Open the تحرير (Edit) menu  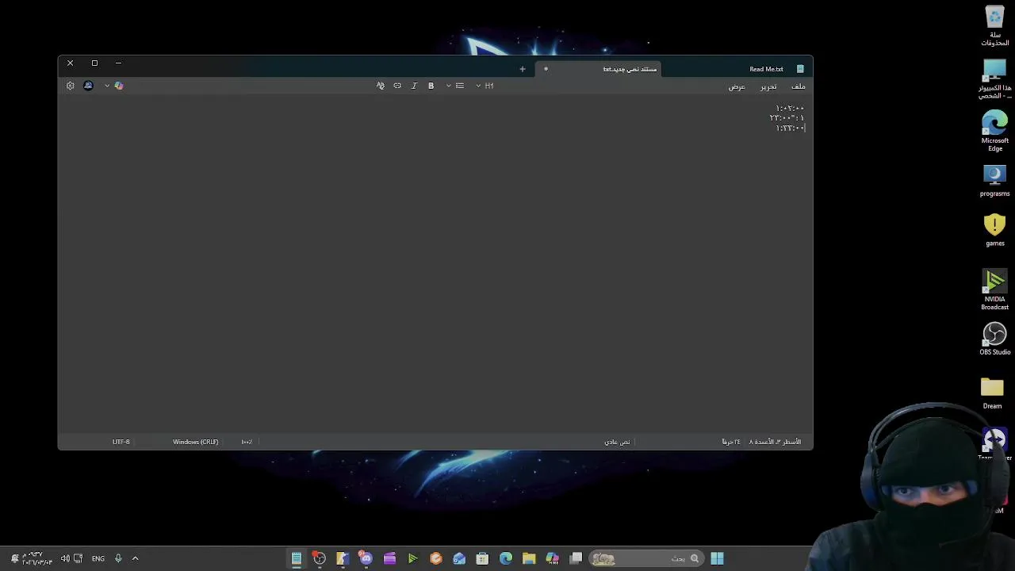768,86
